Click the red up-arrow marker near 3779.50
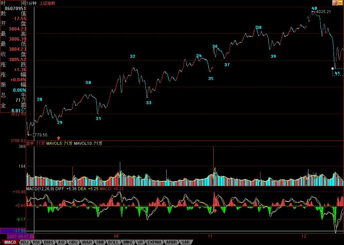This screenshot has height=245, width=344. 59,137
